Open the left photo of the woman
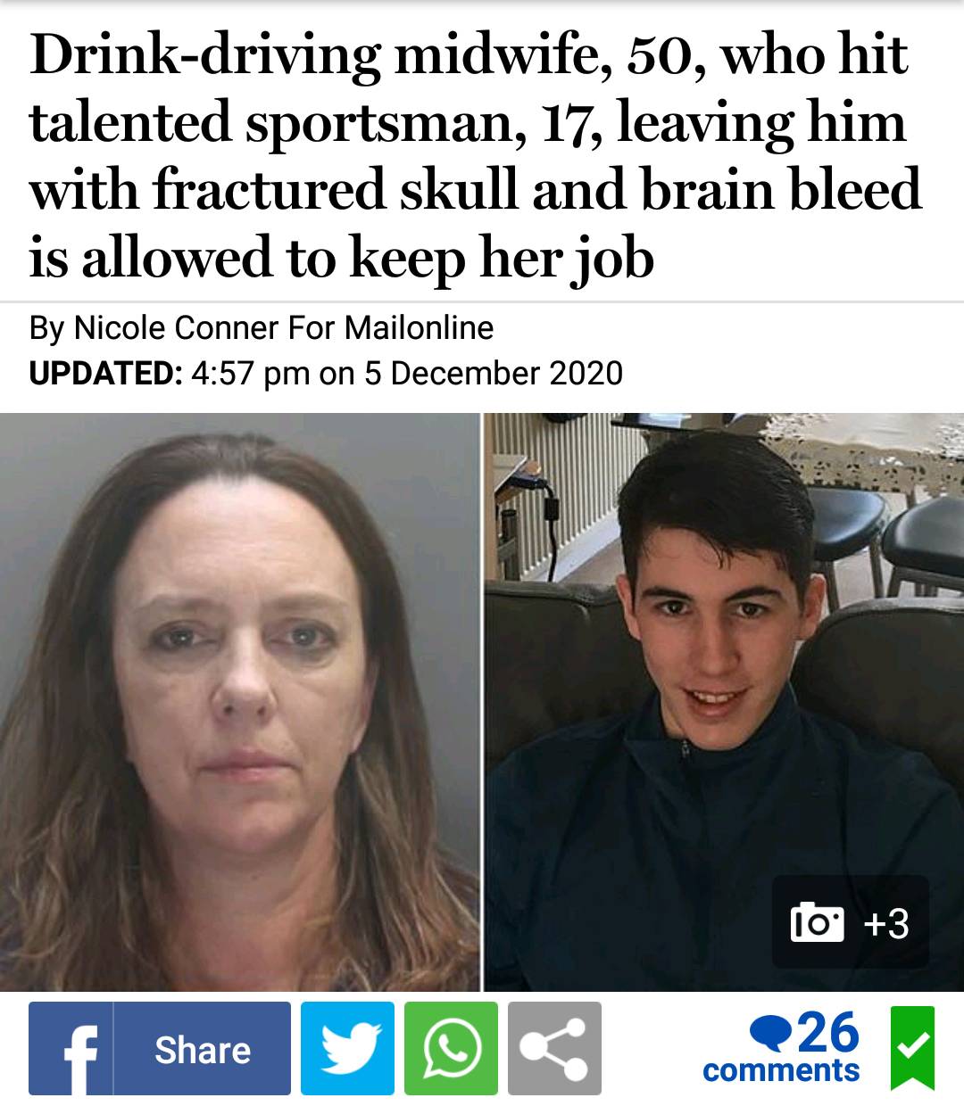 pyautogui.click(x=239, y=702)
